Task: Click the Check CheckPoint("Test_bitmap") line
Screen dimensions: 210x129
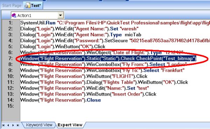Action: pos(108,59)
